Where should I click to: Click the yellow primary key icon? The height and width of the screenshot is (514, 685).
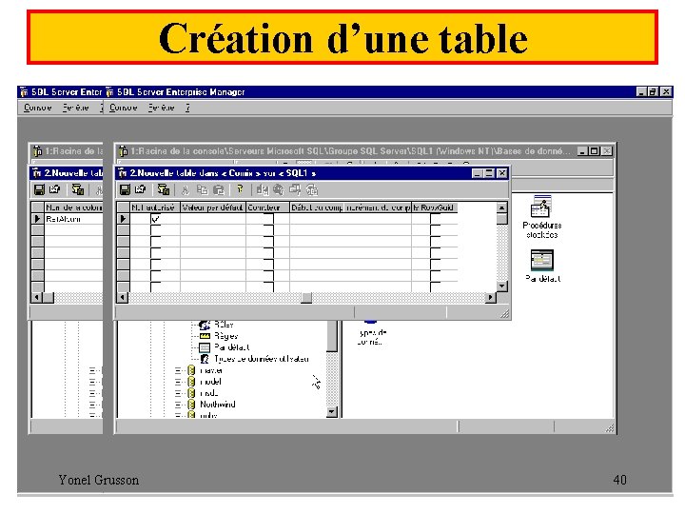point(240,189)
